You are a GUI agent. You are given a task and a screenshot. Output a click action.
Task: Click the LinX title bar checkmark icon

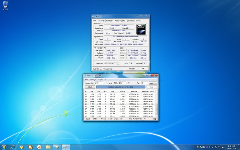point(85,76)
